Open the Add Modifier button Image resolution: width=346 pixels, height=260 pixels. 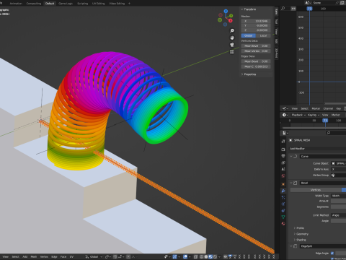click(317, 149)
